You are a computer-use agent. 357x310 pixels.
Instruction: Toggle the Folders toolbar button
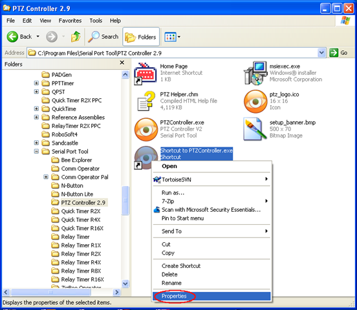click(x=141, y=37)
